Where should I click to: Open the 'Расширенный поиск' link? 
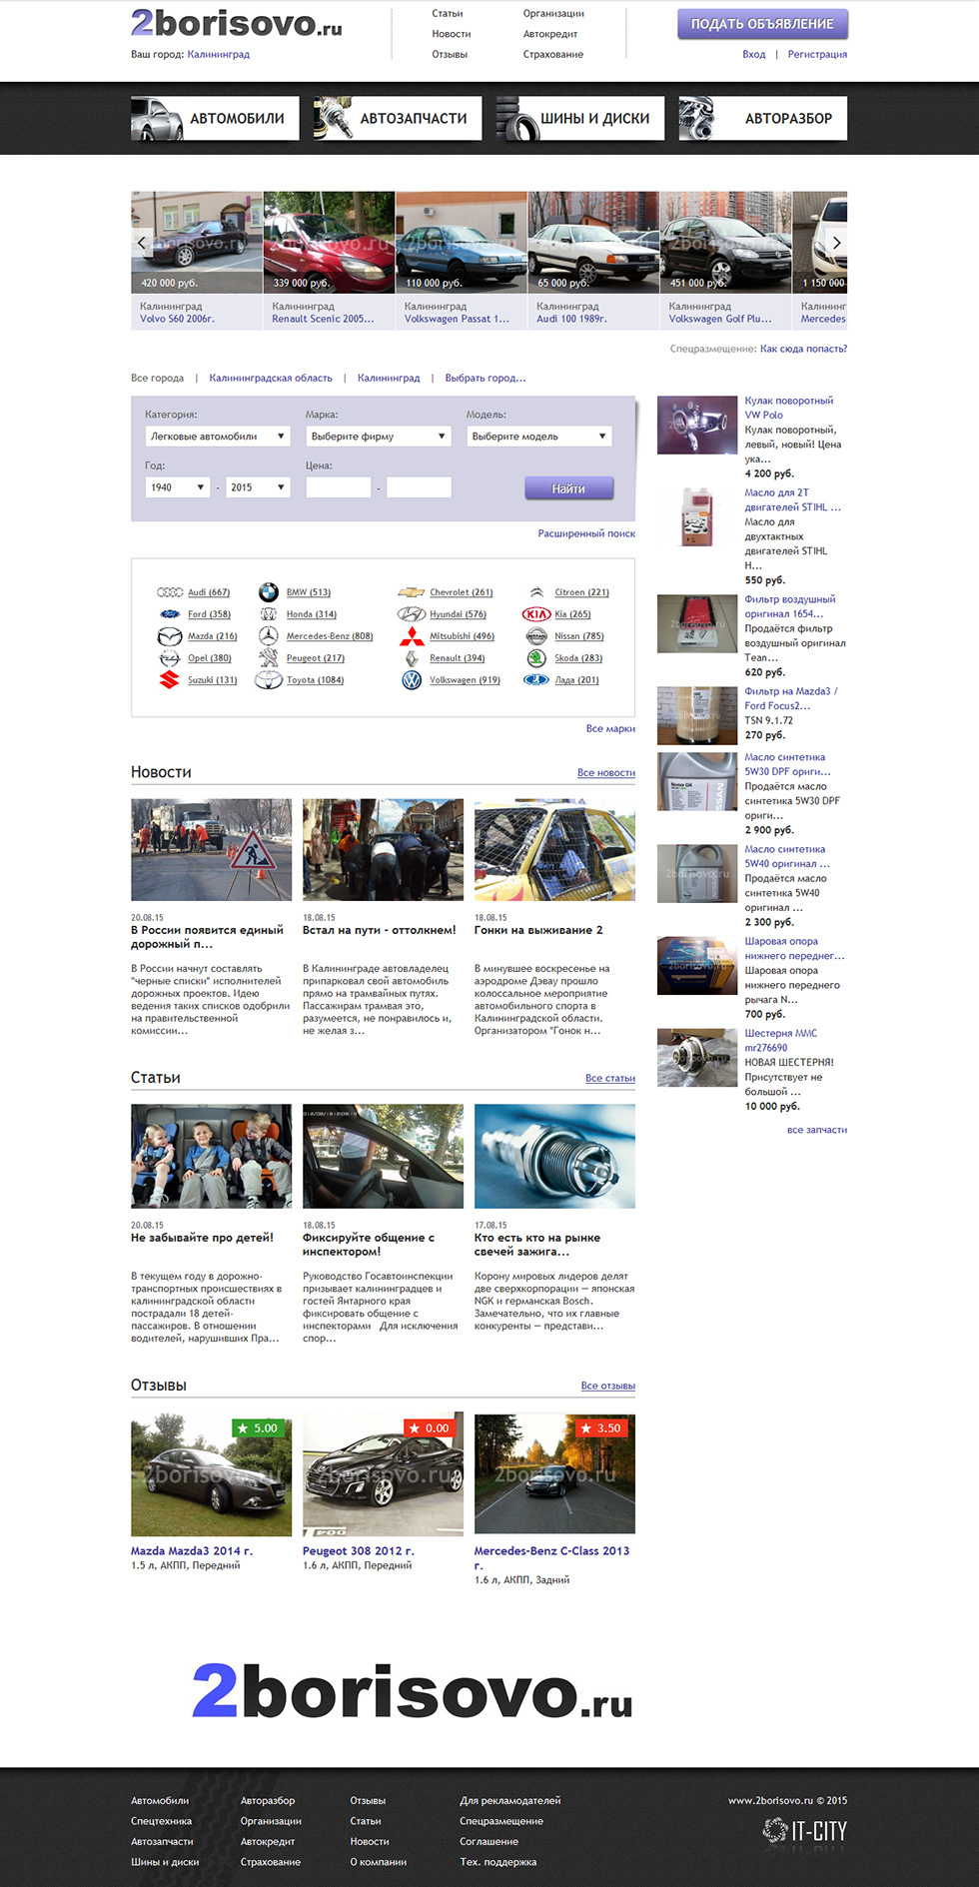[586, 533]
